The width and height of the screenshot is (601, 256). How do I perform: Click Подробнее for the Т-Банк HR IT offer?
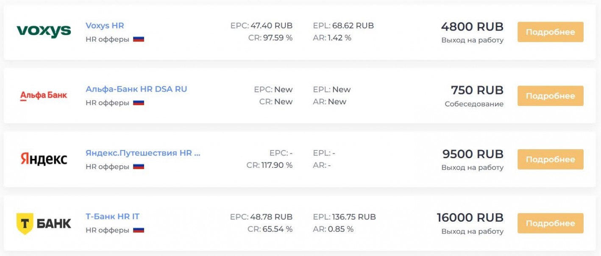click(x=550, y=223)
